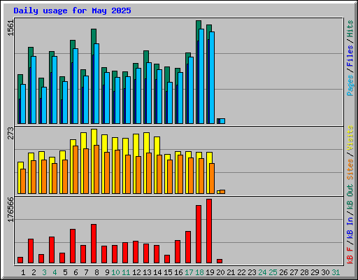Click the red kB bar for day 18
Image resolution: width=358 pixels, height=280 pixels.
coord(199,234)
